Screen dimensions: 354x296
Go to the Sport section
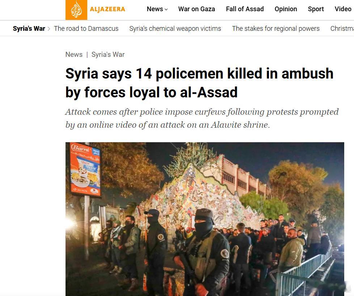tap(316, 9)
